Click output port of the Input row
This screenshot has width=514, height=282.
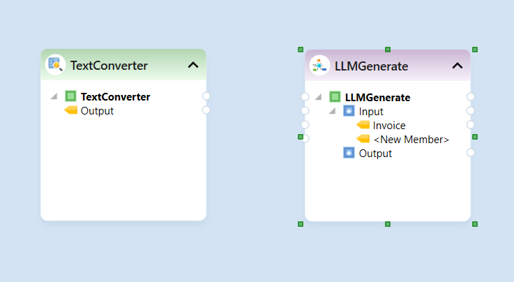coord(470,111)
